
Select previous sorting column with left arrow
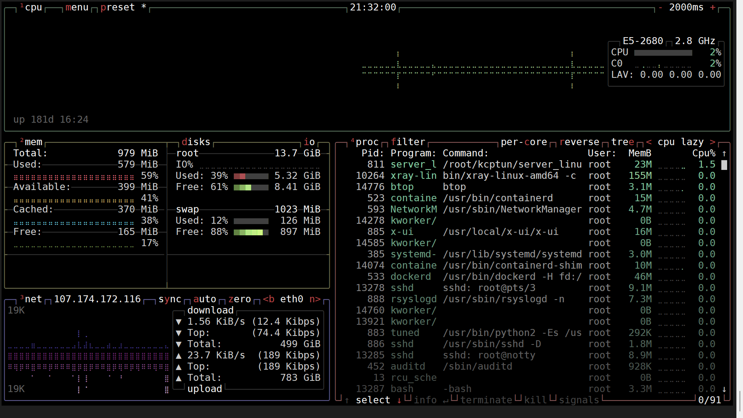pyautogui.click(x=649, y=142)
